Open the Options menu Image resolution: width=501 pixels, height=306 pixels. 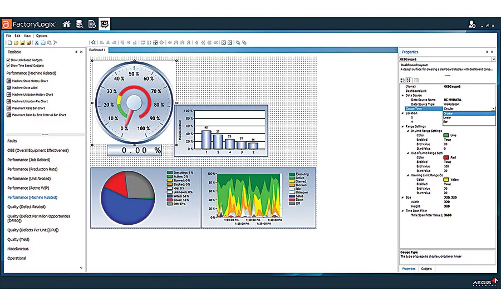tap(42, 36)
